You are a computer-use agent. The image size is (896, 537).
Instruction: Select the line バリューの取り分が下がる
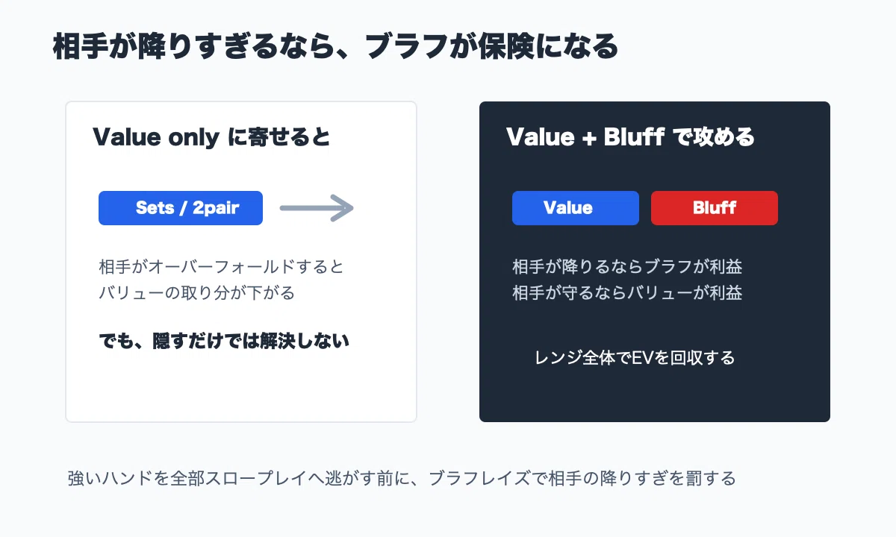coord(196,293)
